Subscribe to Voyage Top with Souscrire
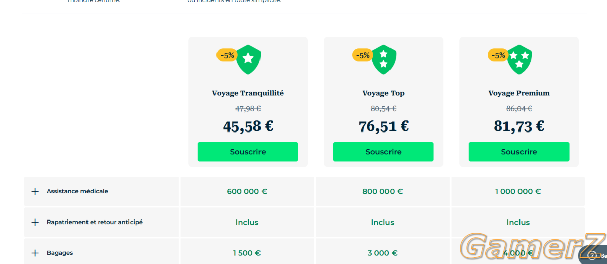 [x=383, y=152]
